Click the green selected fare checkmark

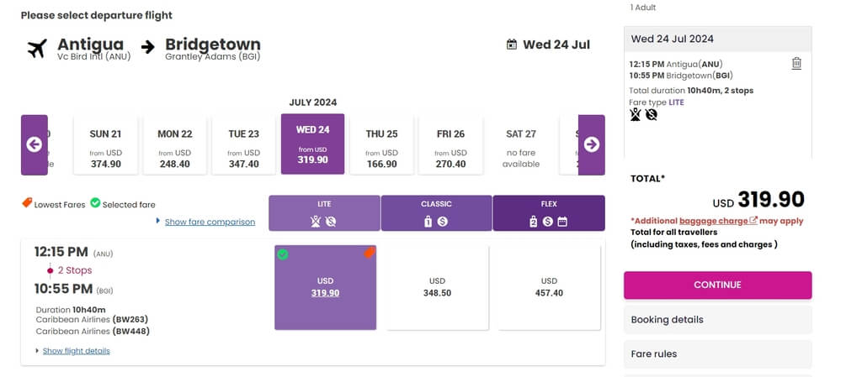(95, 202)
